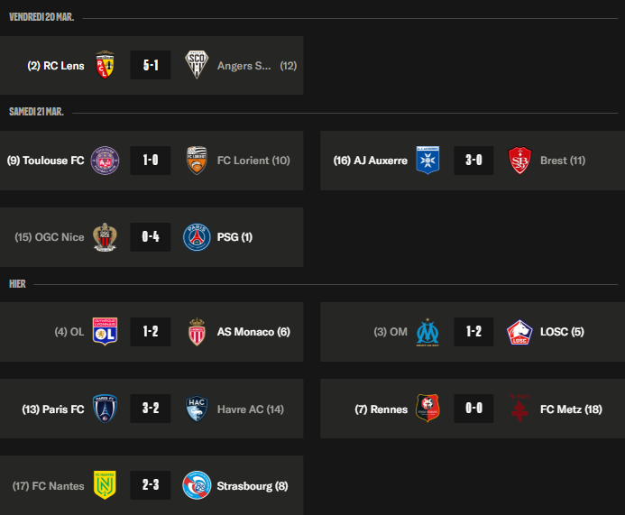Click the RC Lens club crest
The width and height of the screenshot is (625, 515).
coord(105,65)
